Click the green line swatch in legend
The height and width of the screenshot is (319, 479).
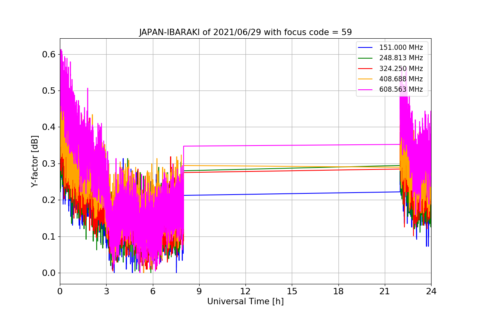pos(365,58)
